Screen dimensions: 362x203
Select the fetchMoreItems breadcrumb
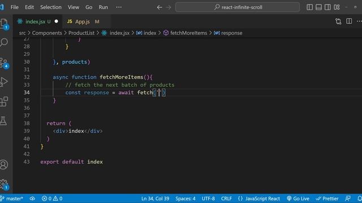[x=188, y=33]
